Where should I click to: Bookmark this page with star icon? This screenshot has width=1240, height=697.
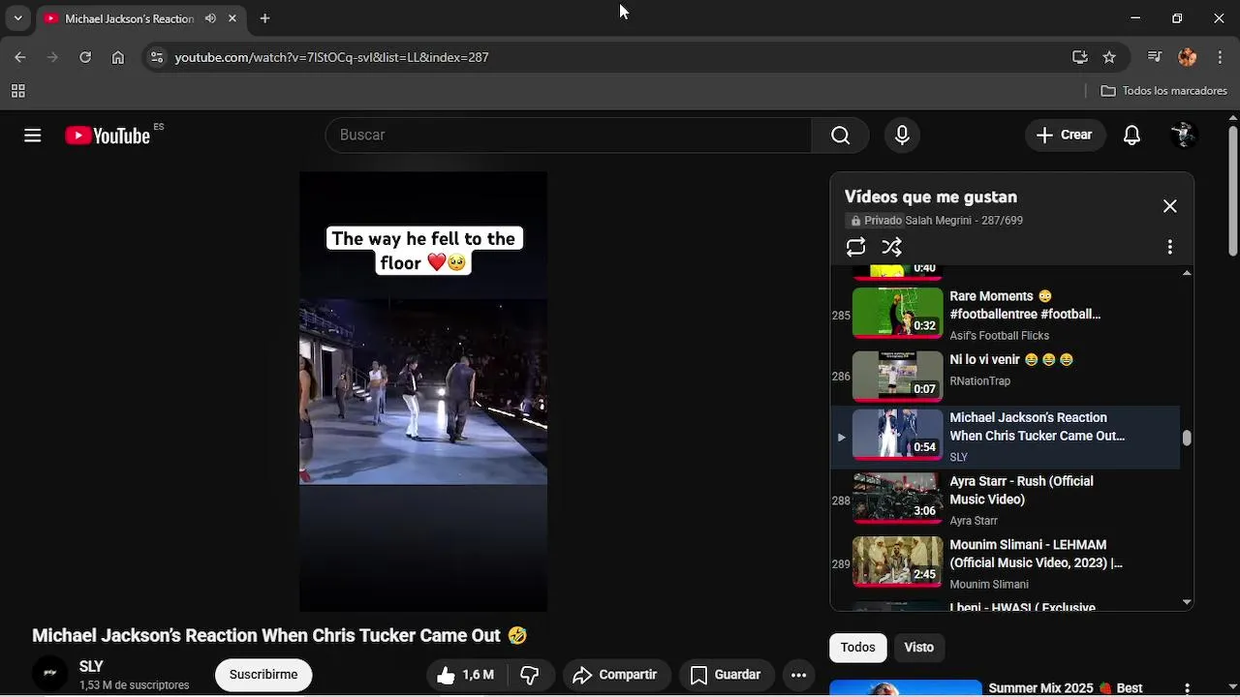point(1109,57)
